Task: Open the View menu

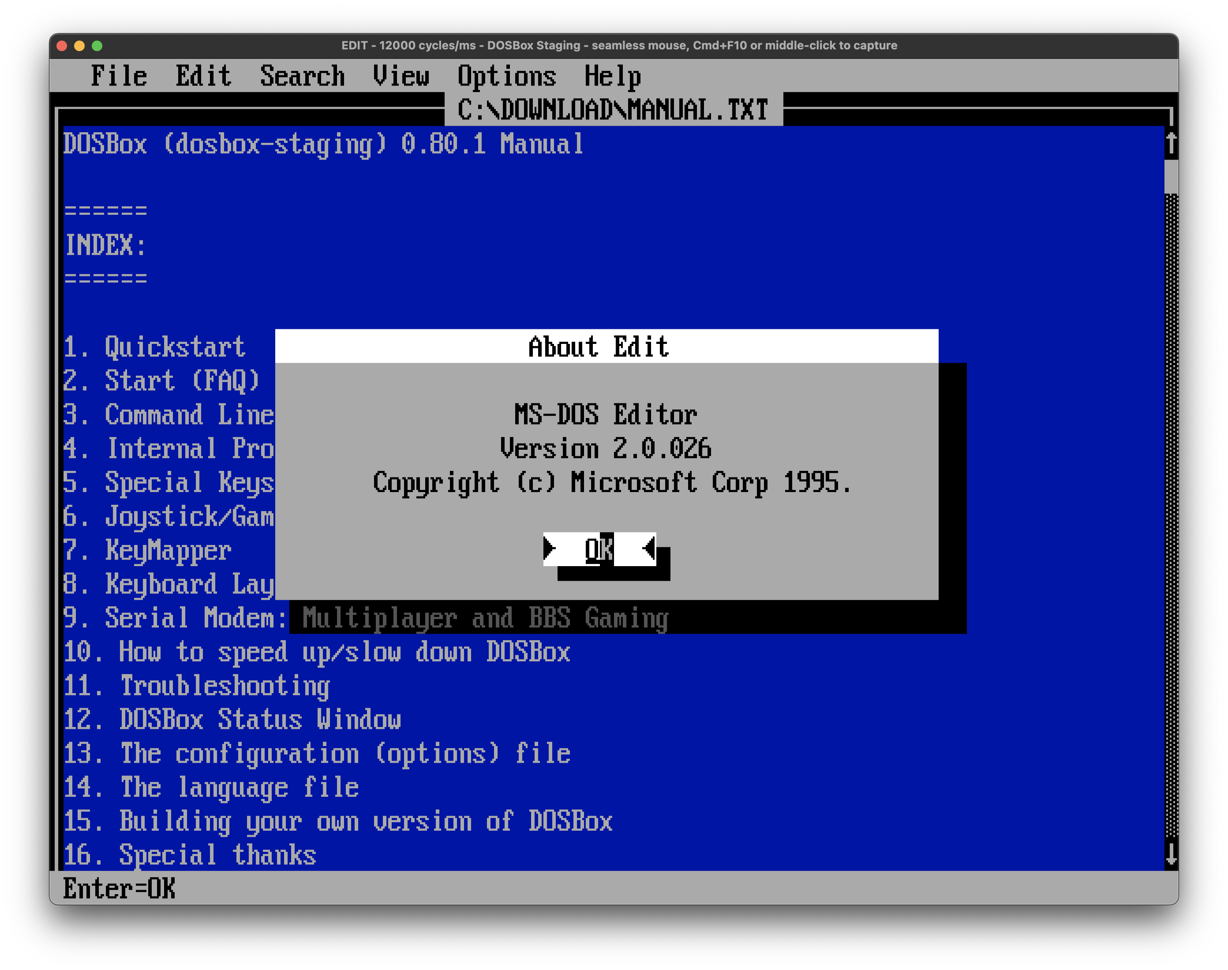Action: point(402,75)
